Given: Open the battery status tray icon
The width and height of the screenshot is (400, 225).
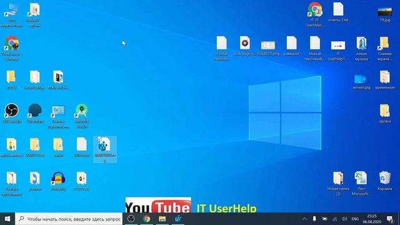Looking at the screenshot, I should click(x=324, y=219).
